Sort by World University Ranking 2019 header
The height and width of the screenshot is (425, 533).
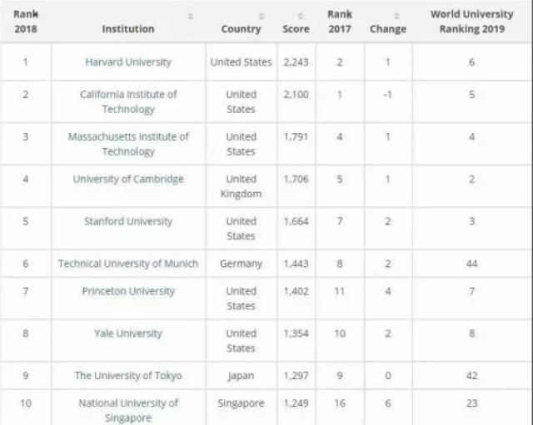click(471, 22)
